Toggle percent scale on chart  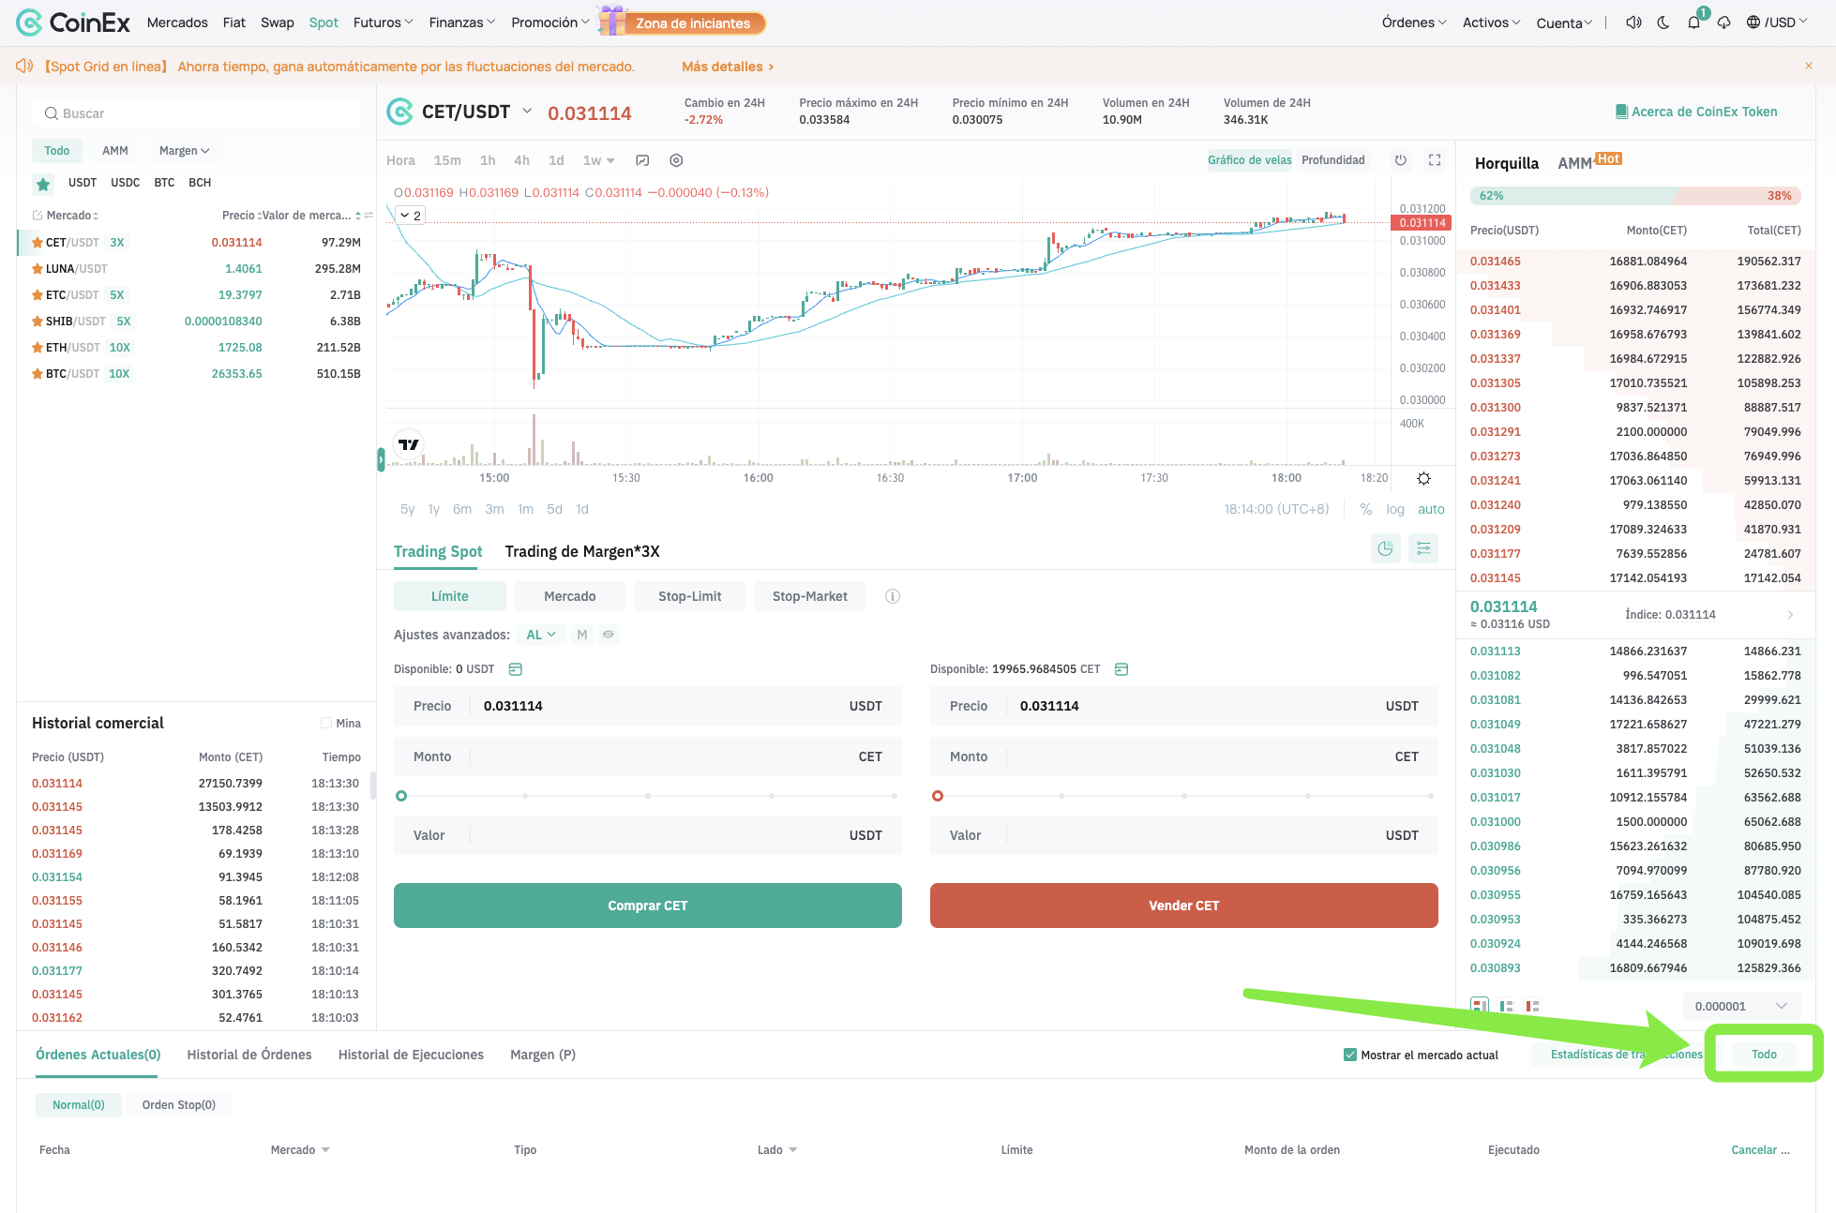(x=1366, y=510)
